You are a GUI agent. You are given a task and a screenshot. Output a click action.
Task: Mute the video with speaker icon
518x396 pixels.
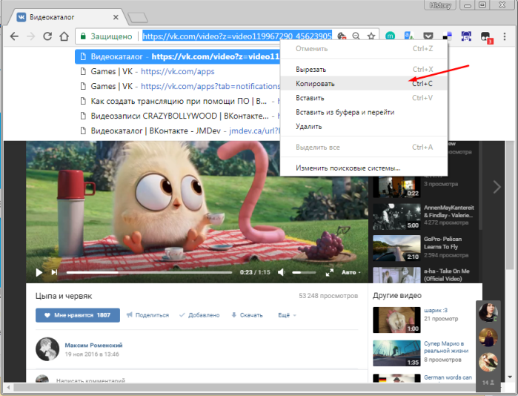282,272
